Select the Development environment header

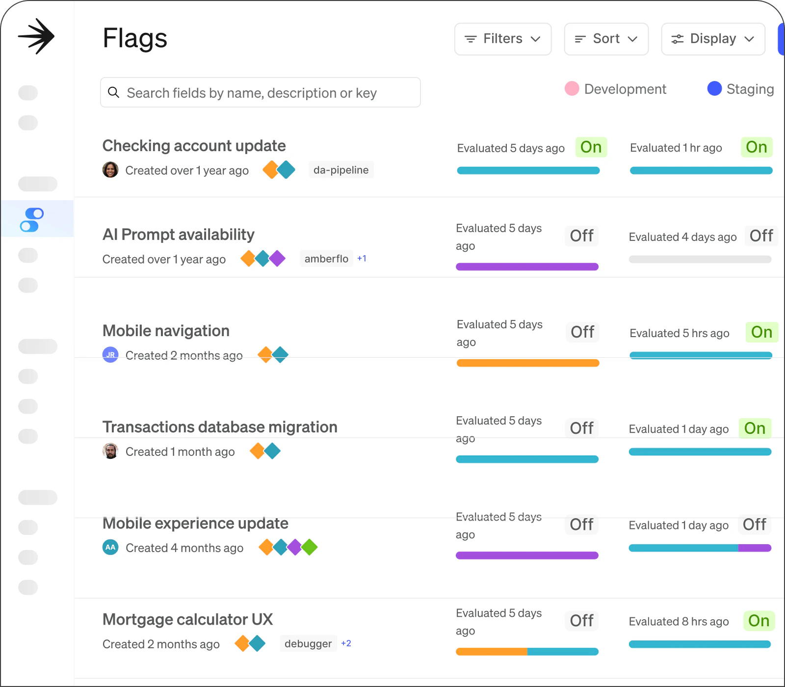[616, 89]
